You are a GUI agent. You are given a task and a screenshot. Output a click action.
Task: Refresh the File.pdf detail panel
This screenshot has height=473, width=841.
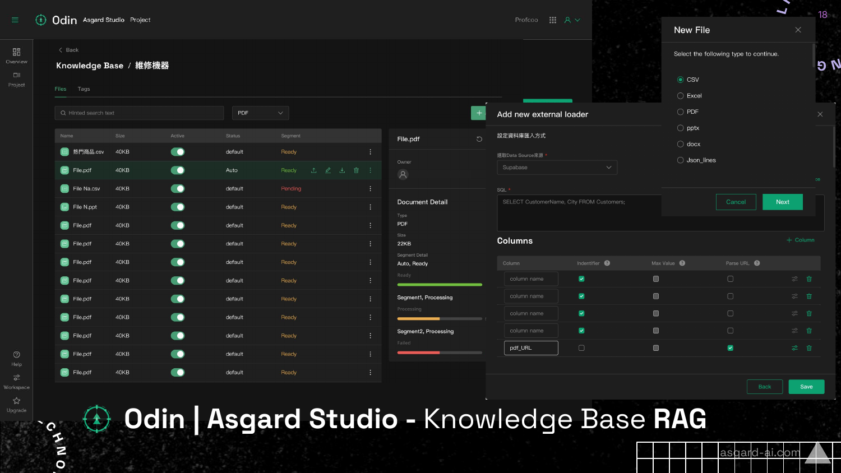pos(479,139)
